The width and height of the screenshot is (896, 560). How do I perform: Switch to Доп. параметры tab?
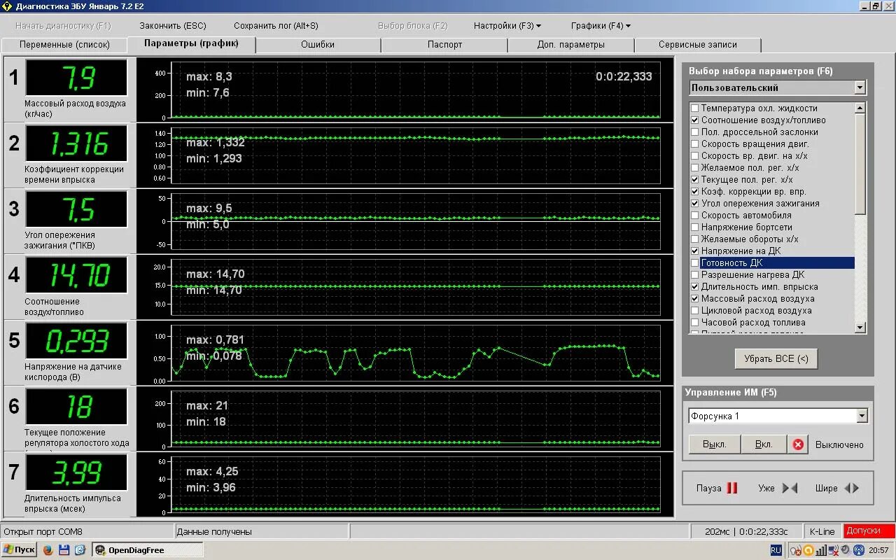[x=570, y=45]
